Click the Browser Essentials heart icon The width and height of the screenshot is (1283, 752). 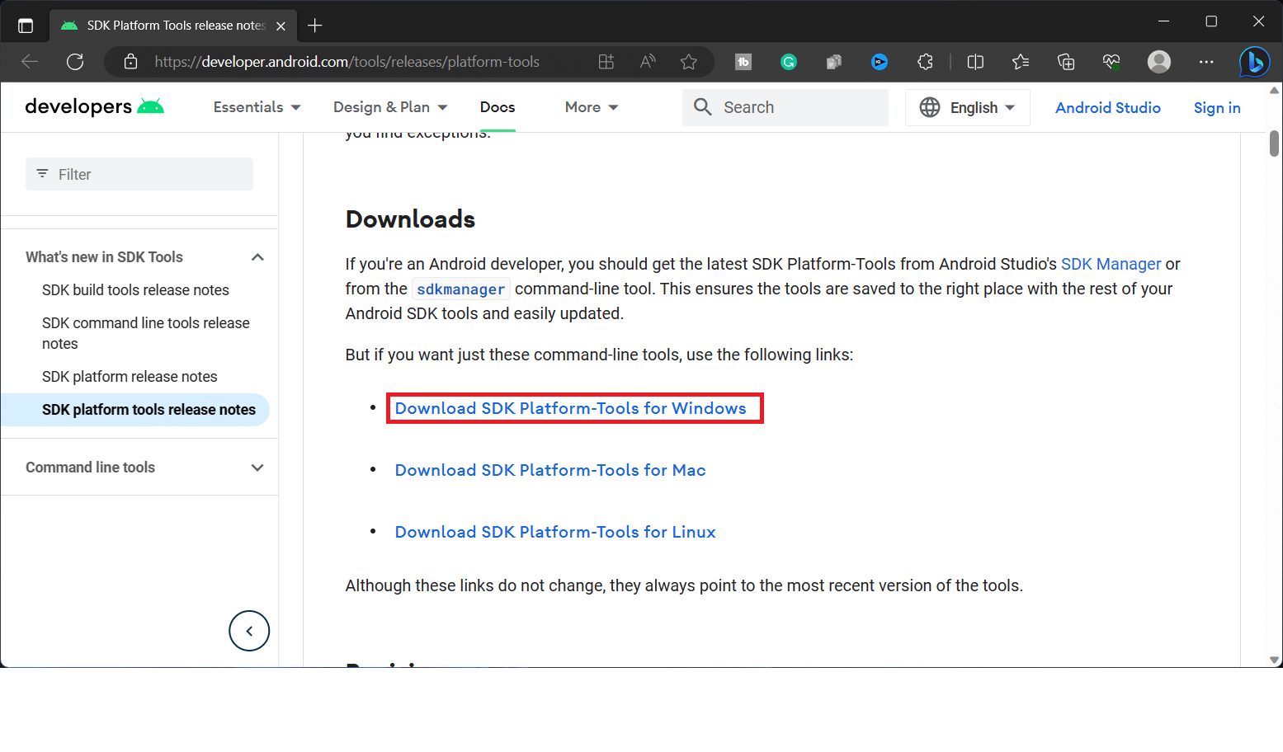[x=1111, y=62]
